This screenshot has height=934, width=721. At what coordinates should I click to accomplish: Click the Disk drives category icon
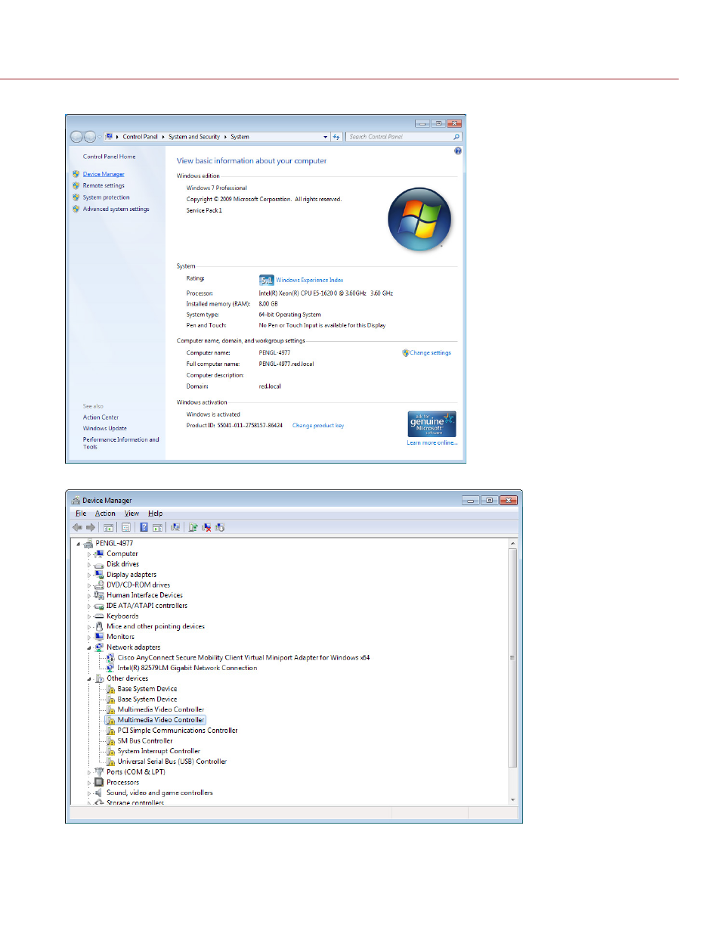99,564
